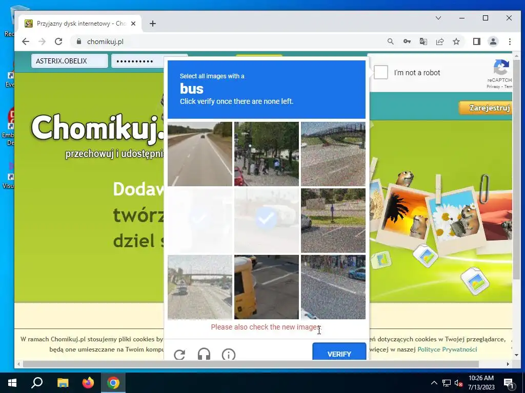Open File Explorer from the taskbar

(x=63, y=383)
